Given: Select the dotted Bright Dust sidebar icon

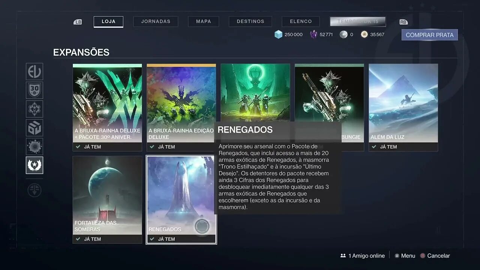Looking at the screenshot, I should (34, 147).
